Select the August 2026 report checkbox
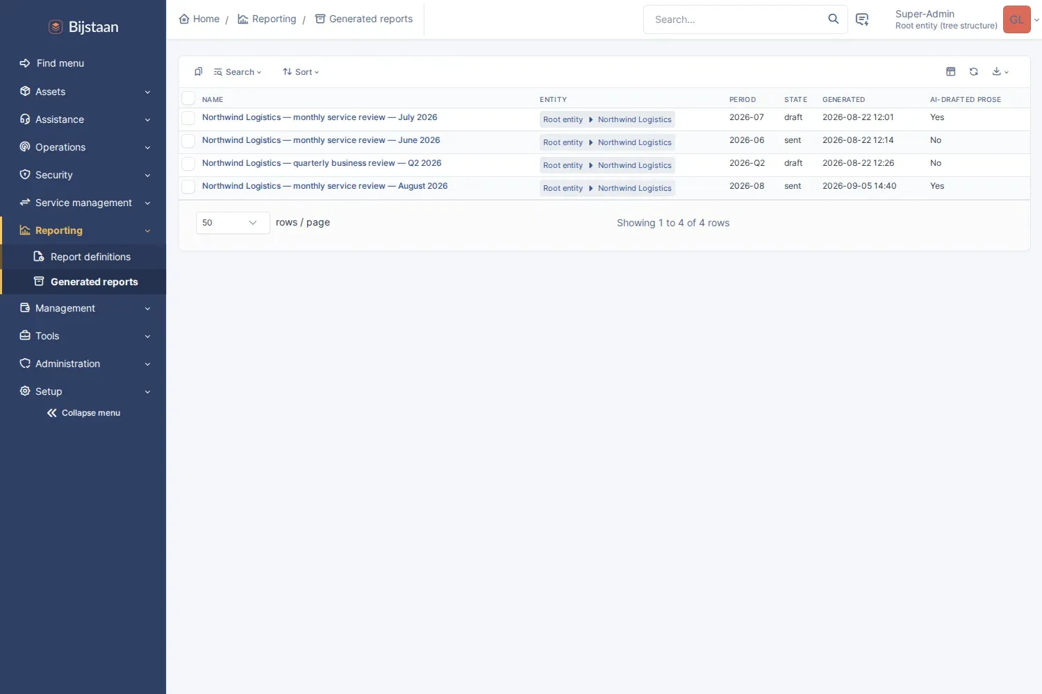 [188, 187]
